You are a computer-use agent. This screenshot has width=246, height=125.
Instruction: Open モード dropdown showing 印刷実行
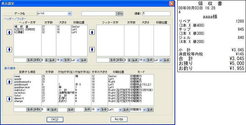144,110
